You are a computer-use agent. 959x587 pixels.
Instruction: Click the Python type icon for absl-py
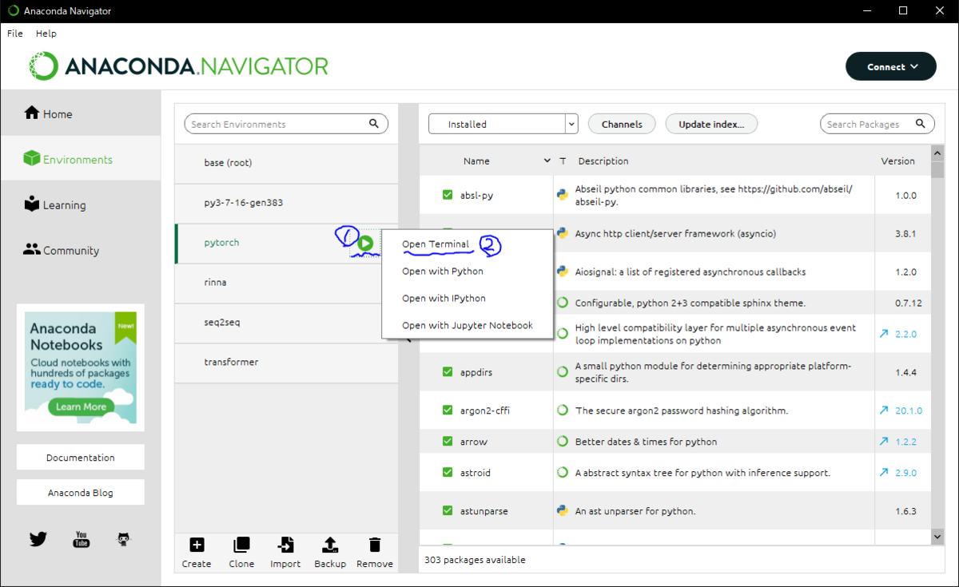(x=563, y=195)
